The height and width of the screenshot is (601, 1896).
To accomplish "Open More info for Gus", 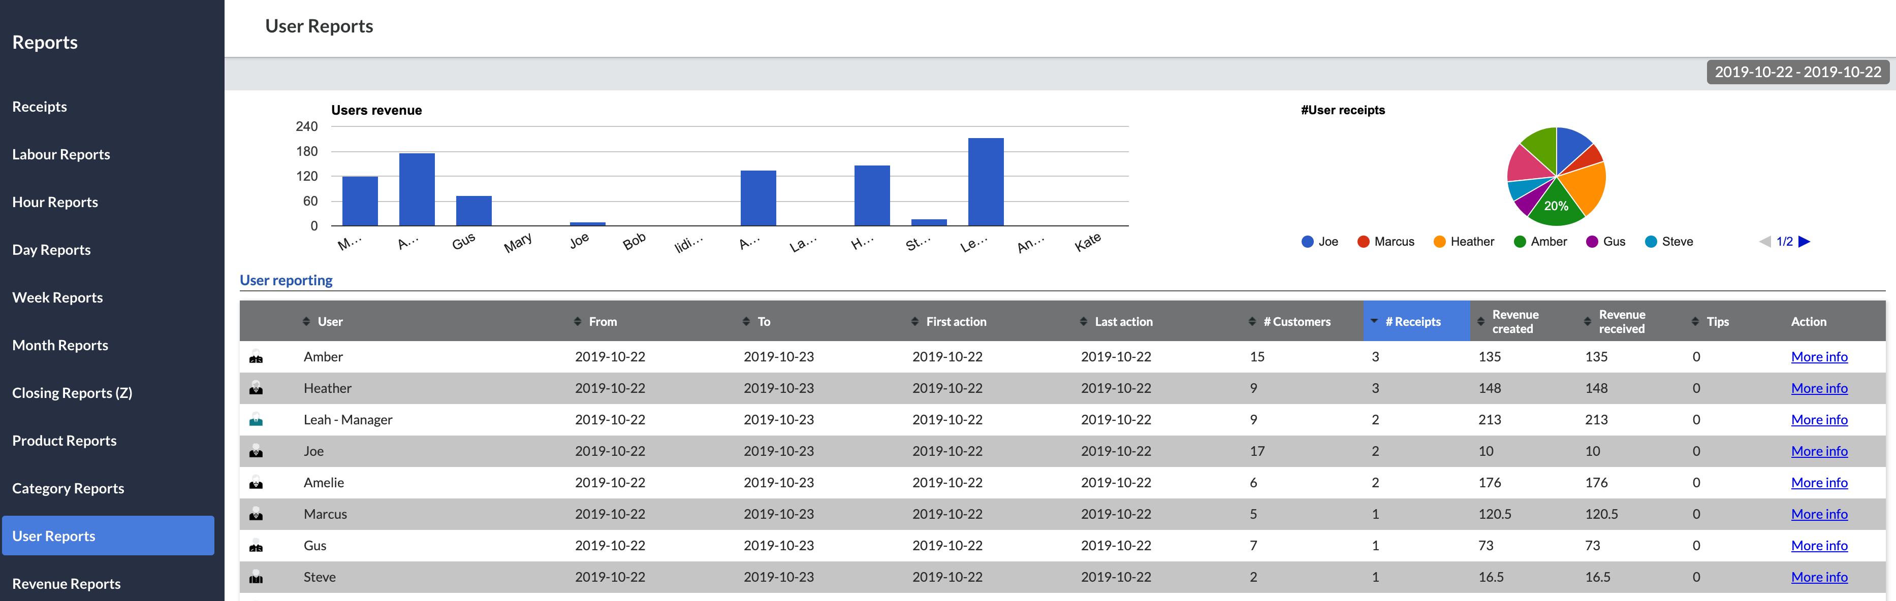I will pyautogui.click(x=1819, y=546).
